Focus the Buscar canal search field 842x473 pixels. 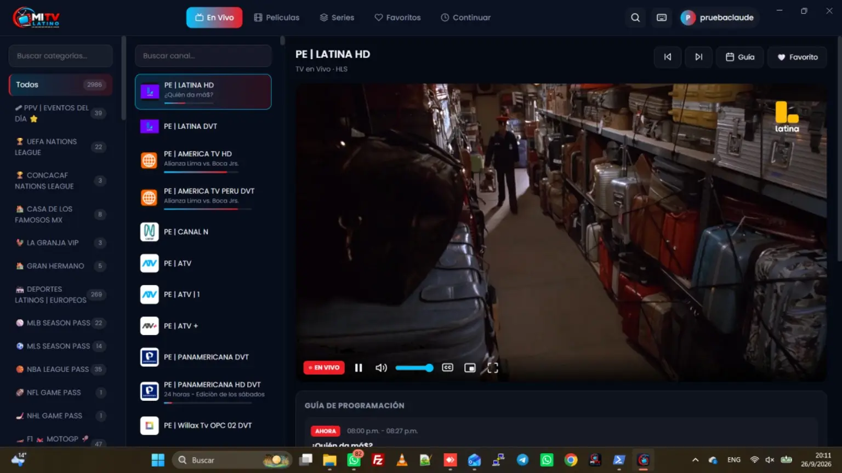[203, 56]
